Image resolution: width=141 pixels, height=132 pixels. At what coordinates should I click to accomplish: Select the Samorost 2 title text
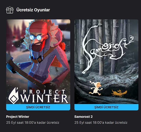(x=83, y=117)
